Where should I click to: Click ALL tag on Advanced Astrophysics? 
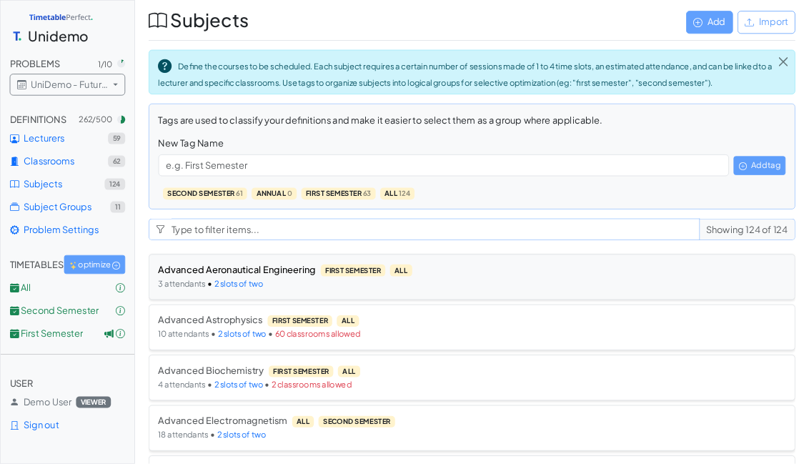pos(348,320)
